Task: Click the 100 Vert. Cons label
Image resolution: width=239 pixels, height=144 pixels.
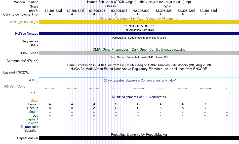Action: click(x=14, y=87)
